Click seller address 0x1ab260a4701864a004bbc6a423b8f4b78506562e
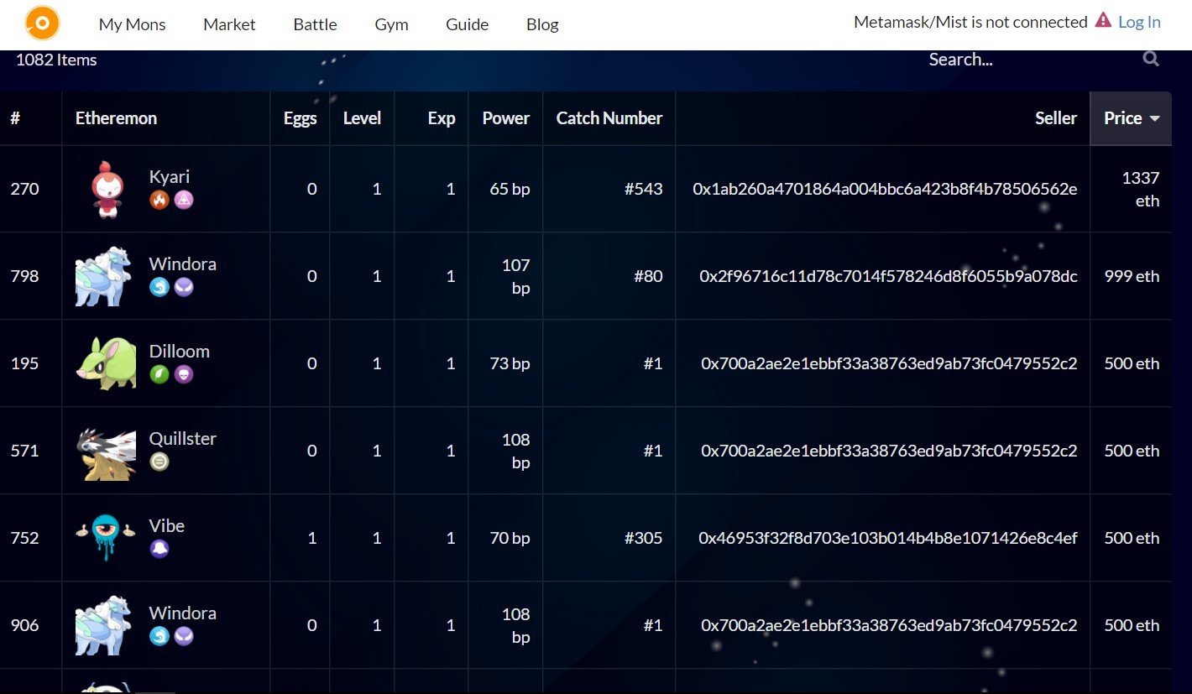This screenshot has width=1192, height=694. click(885, 189)
